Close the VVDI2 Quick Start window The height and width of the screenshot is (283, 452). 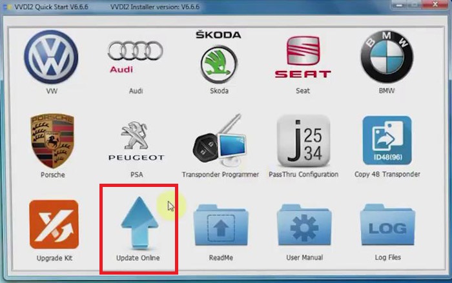[436, 5]
